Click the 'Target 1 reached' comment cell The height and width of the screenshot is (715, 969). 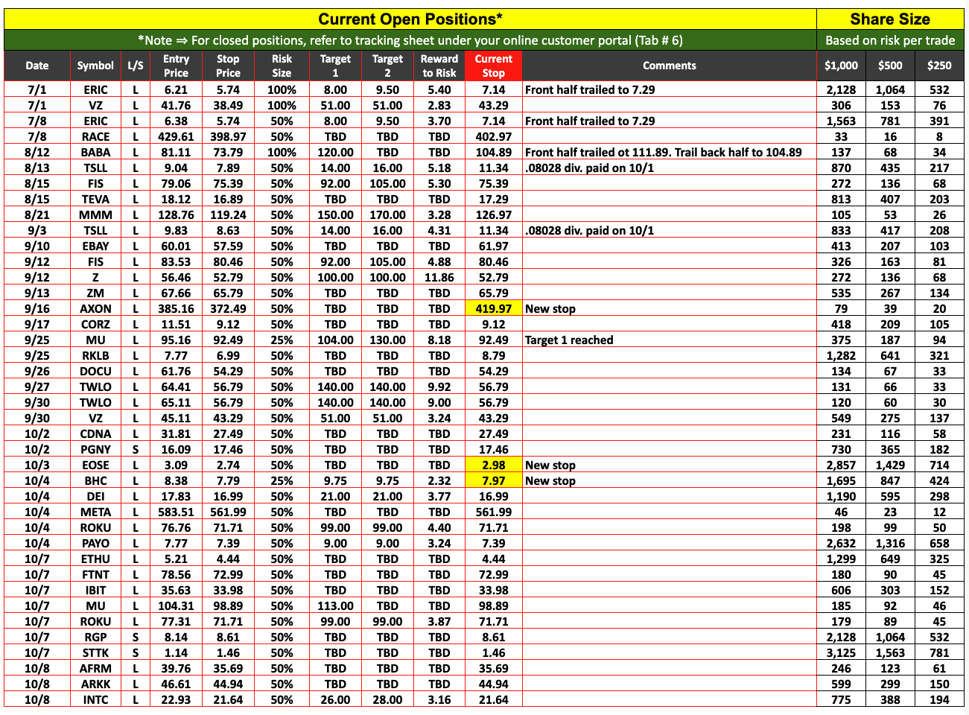pyautogui.click(x=569, y=340)
